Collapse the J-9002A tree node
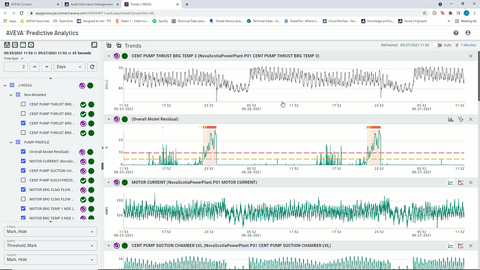Image resolution: width=480 pixels, height=270 pixels. click(x=5, y=85)
